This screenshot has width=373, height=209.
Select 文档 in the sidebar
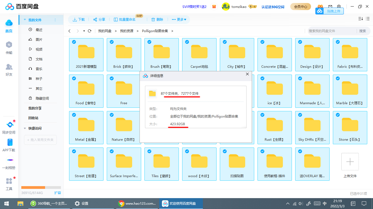pos(39,59)
